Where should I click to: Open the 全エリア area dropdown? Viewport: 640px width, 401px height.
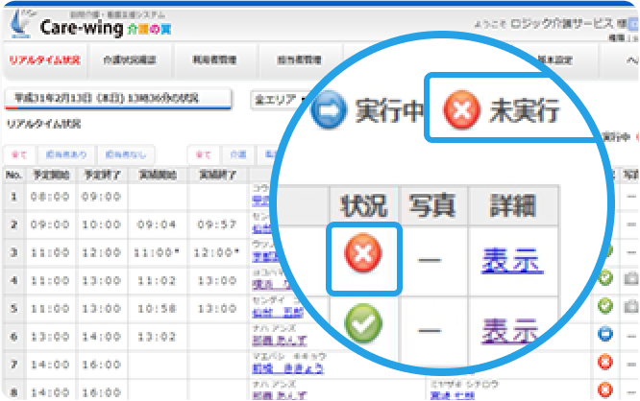(x=280, y=100)
